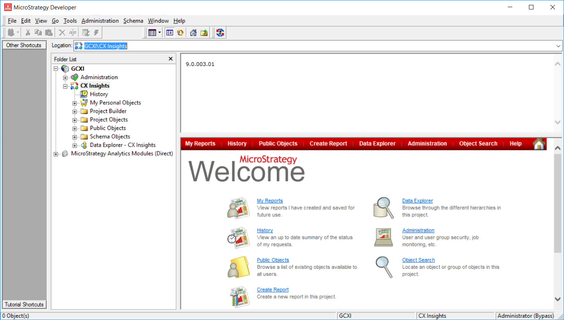
Task: Select the Create Report tab in red bar
Action: point(328,143)
